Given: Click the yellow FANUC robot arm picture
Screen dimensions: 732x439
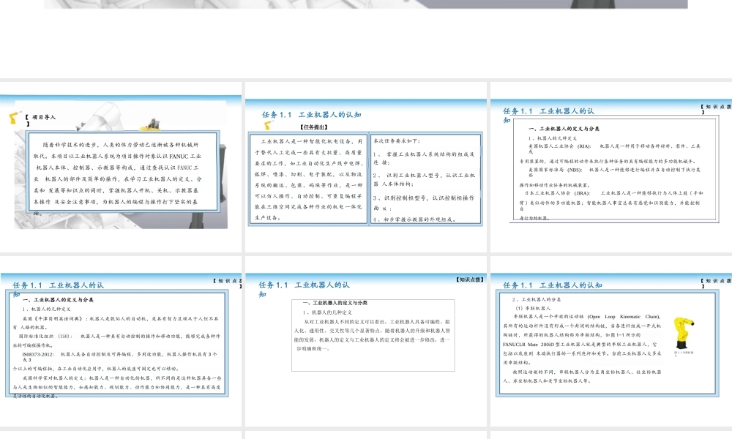Looking at the screenshot, I should tap(684, 333).
